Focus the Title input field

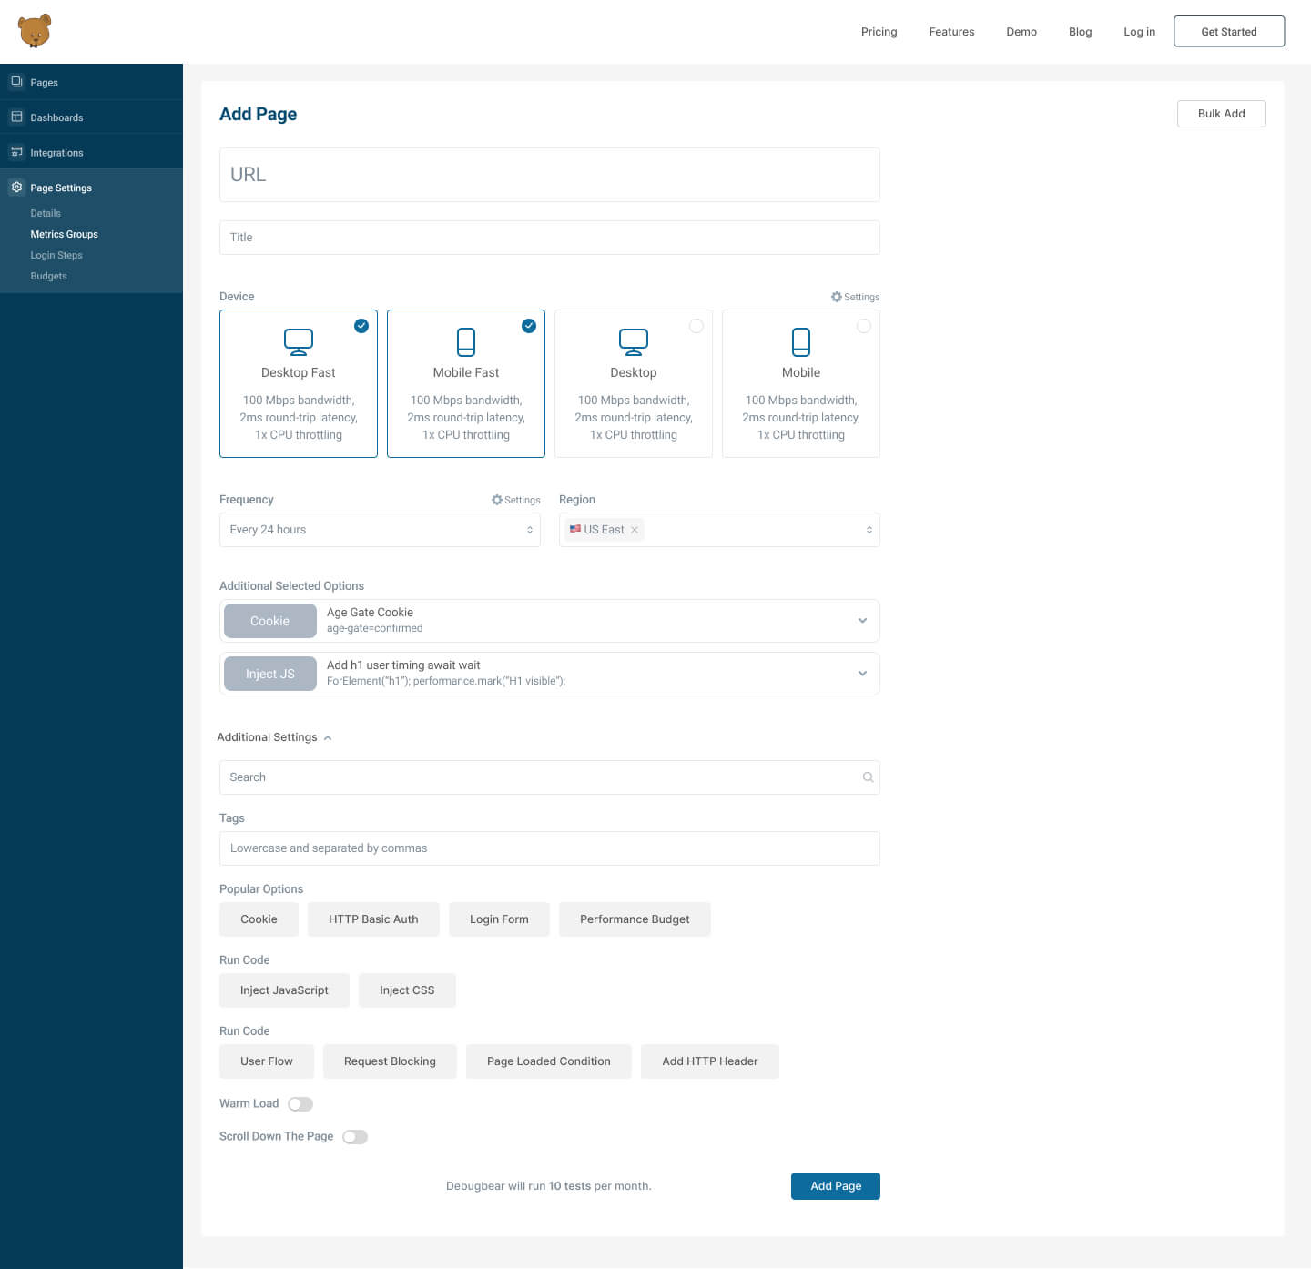click(550, 238)
